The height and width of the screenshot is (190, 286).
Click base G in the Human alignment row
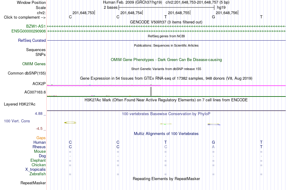coord(213,142)
